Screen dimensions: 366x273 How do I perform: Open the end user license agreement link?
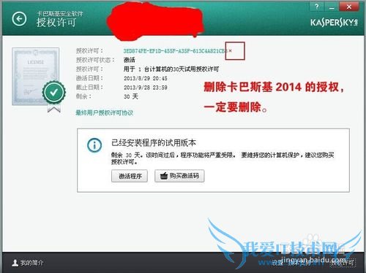pyautogui.click(x=105, y=112)
